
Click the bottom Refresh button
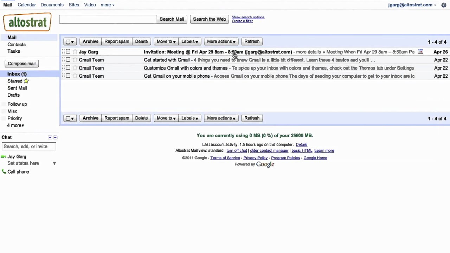click(252, 118)
